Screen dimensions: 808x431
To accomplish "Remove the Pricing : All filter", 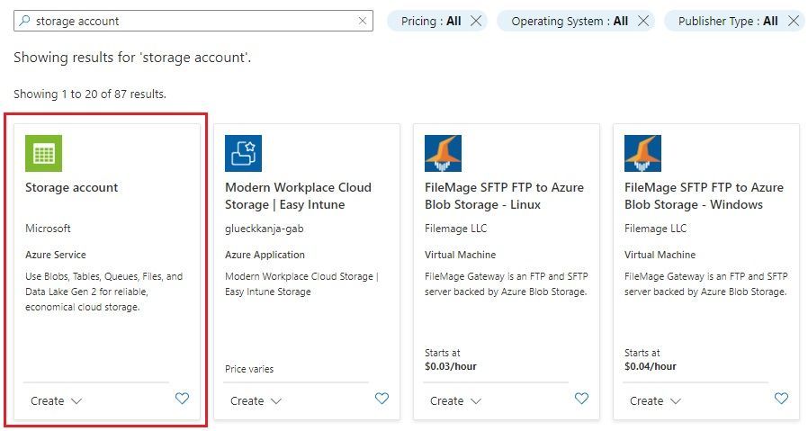I will [x=476, y=21].
